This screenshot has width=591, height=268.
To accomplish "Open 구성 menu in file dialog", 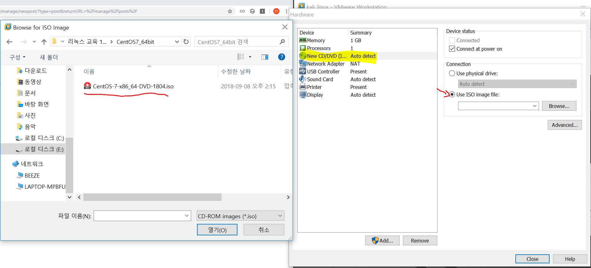I will [x=17, y=57].
